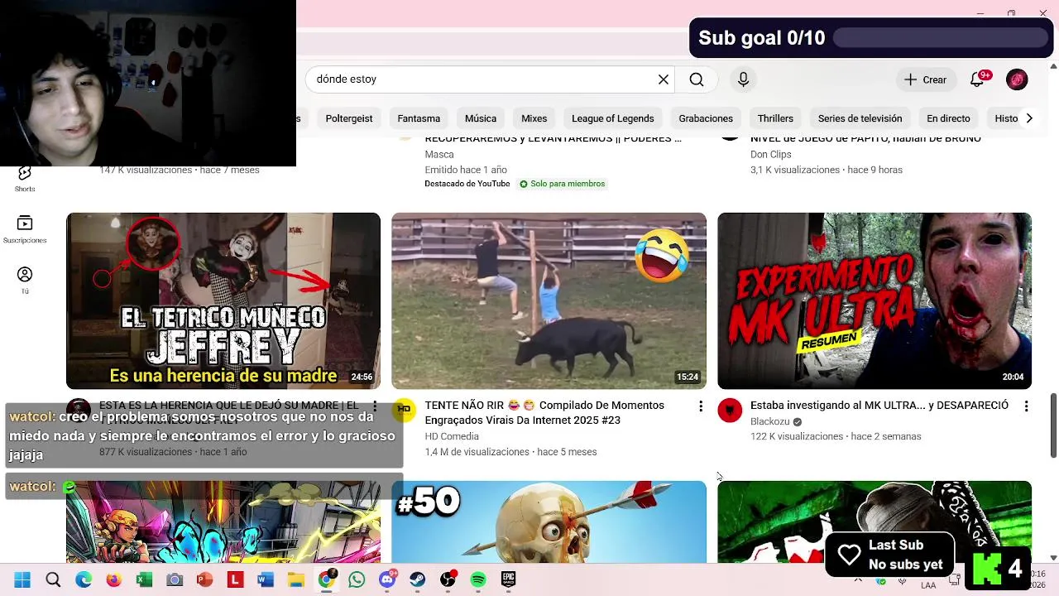The height and width of the screenshot is (596, 1059).
Task: Open Suscripciones in the sidebar
Action: 25,229
